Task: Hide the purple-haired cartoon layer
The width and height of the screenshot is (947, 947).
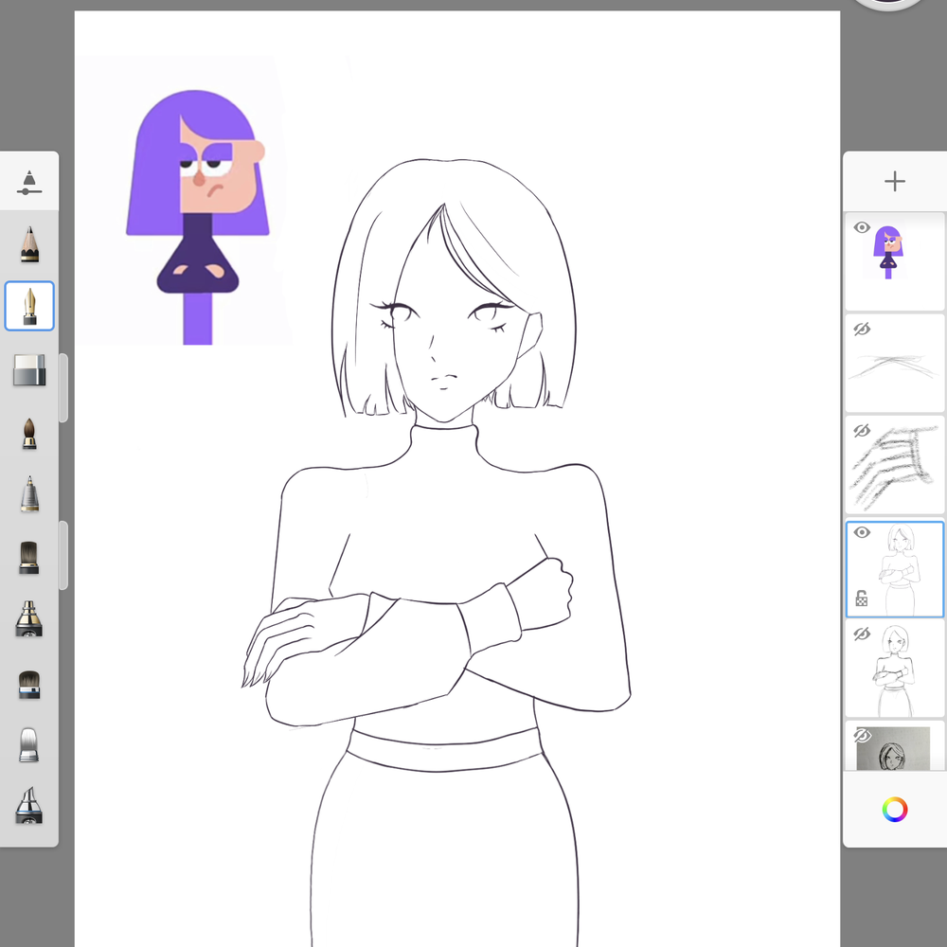Action: 862,227
